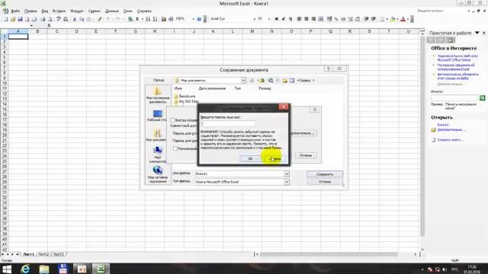Click the Excel icon in Windows taskbar
The image size is (488, 274).
point(101,269)
